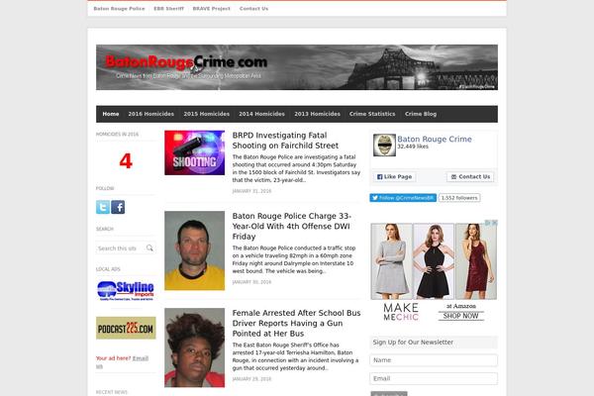
Task: Click the Shop Now button in Amazon ad
Action: [x=460, y=316]
